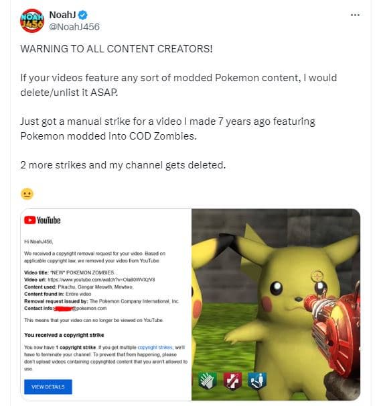Open the YouTube copyright email image
The height and width of the screenshot is (406, 375).
(x=106, y=305)
